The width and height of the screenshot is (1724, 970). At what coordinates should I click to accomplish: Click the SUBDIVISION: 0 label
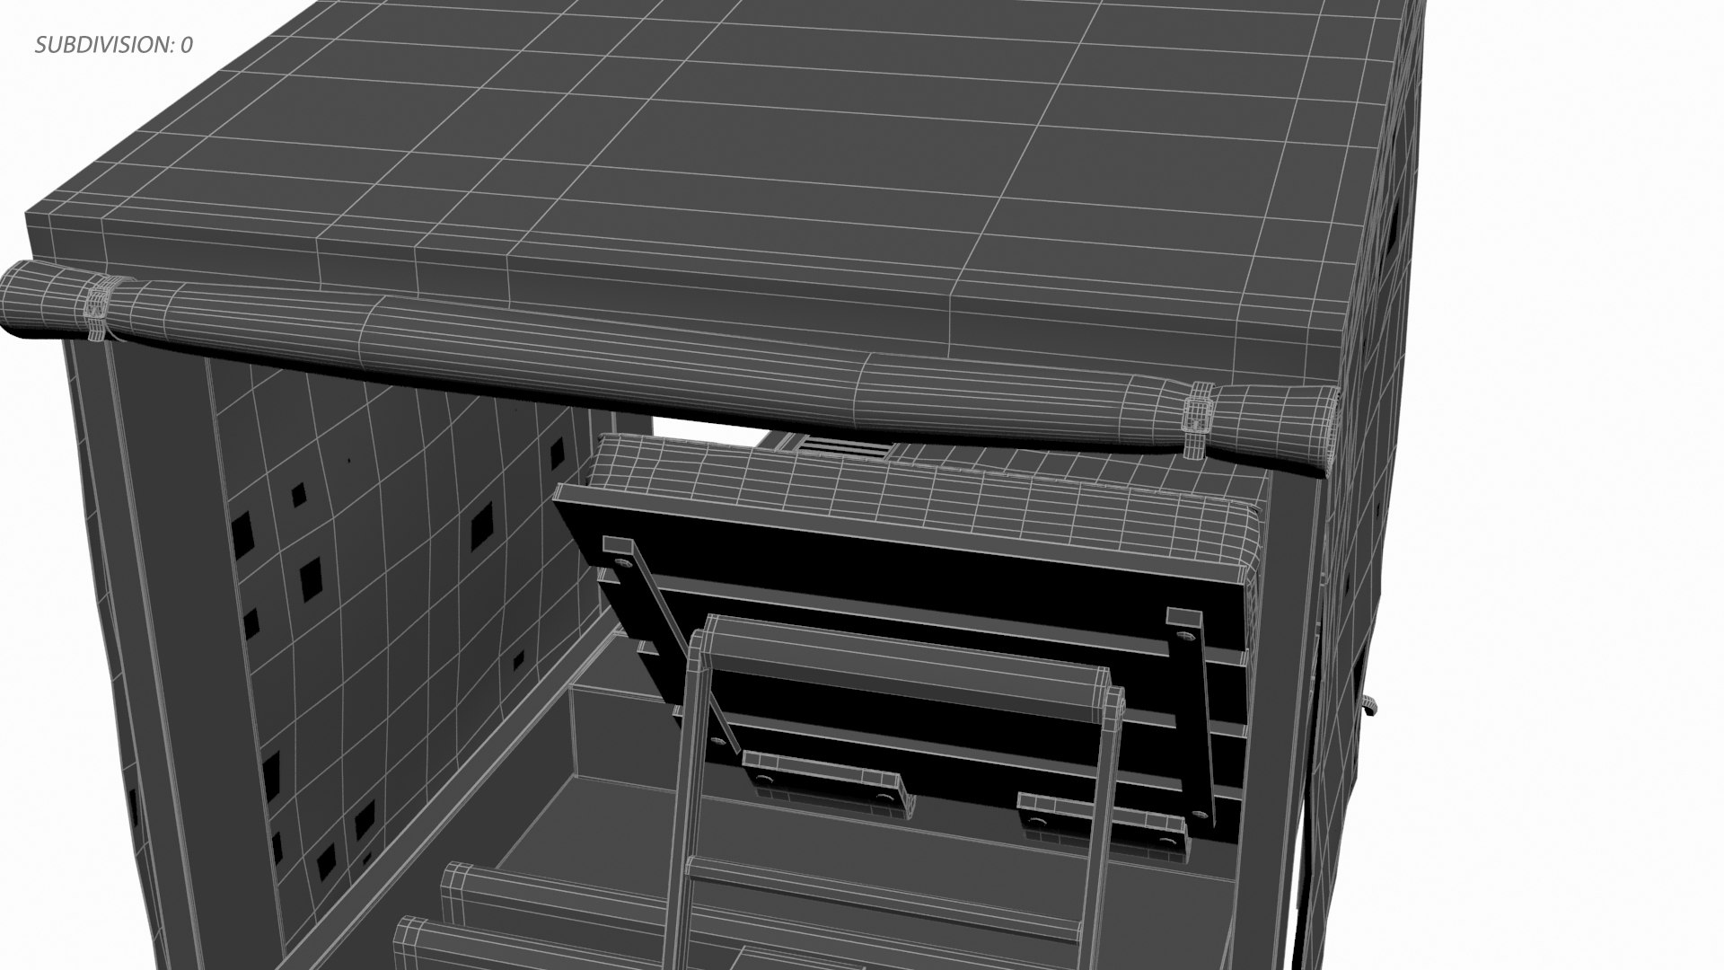pyautogui.click(x=113, y=45)
